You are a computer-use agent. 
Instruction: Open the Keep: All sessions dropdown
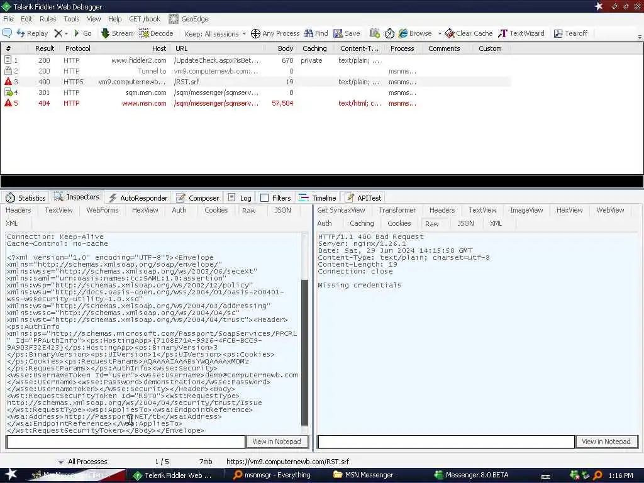pyautogui.click(x=215, y=34)
